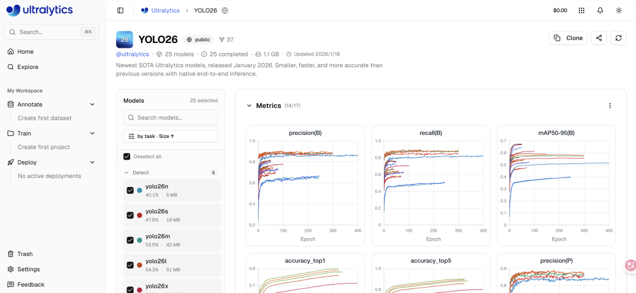Screen dimensions: 636x293
Task: Collapse the Detect model group
Action: point(126,173)
